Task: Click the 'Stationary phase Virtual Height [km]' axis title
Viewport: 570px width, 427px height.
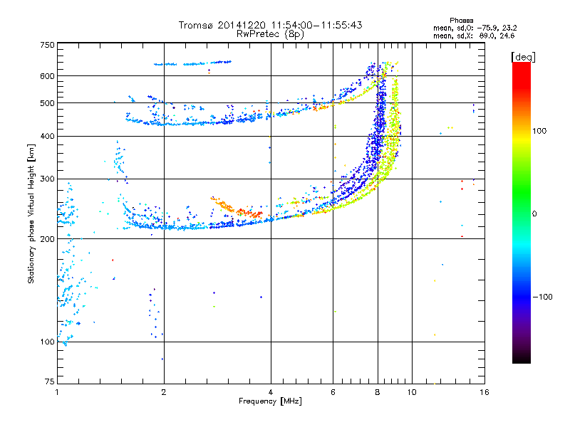Action: pos(31,213)
